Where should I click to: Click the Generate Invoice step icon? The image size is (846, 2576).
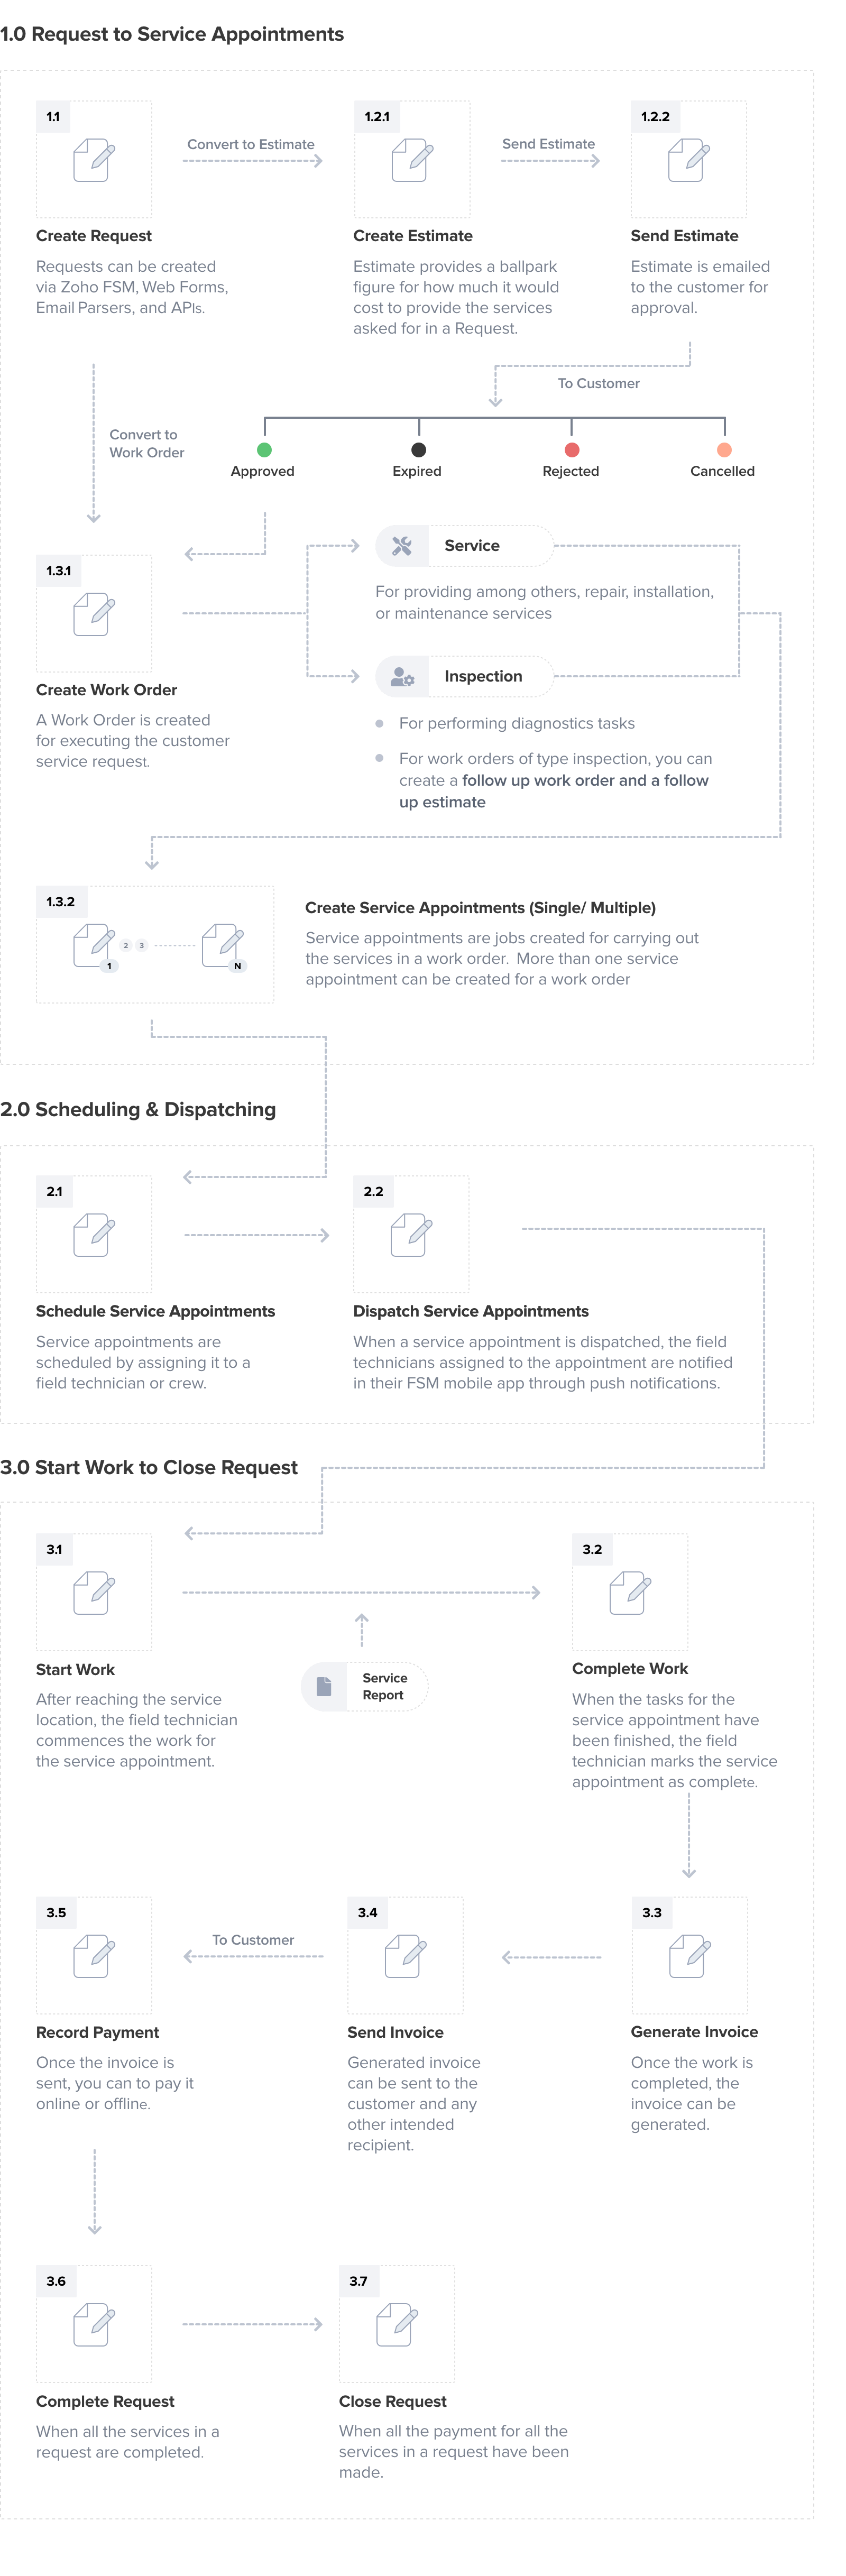click(x=689, y=1956)
